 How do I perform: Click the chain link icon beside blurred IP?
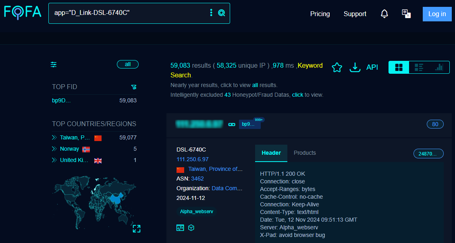pos(232,124)
